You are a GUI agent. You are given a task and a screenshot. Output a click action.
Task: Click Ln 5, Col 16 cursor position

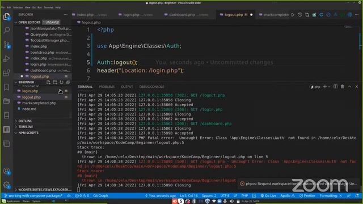189,195
